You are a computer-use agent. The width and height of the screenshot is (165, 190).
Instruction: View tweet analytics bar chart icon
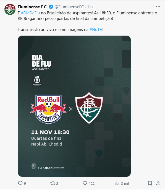click(x=117, y=183)
